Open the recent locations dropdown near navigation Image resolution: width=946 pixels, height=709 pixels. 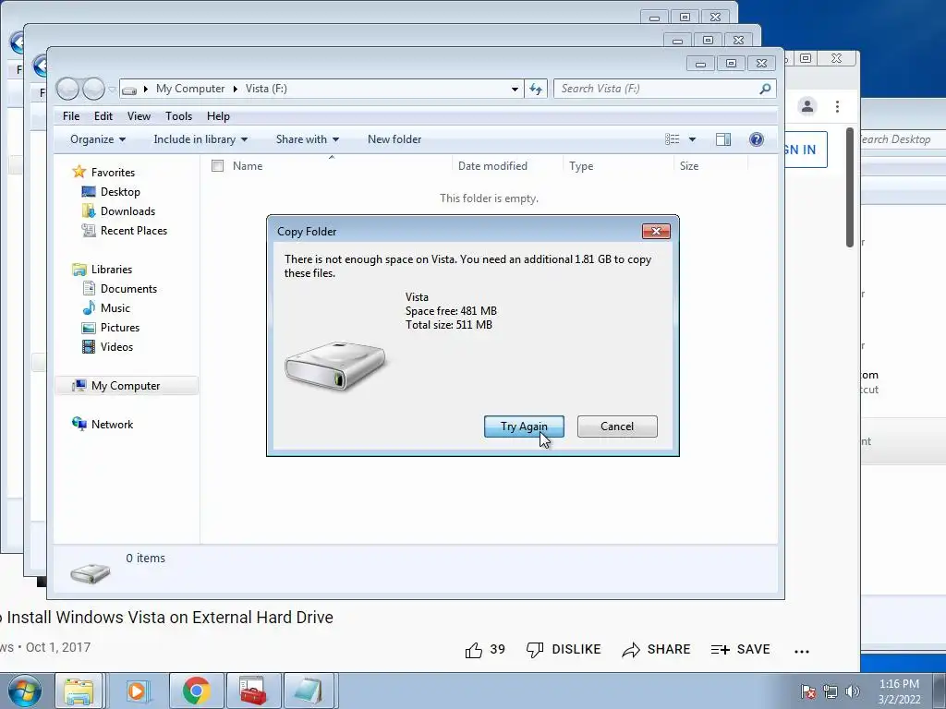pyautogui.click(x=112, y=90)
